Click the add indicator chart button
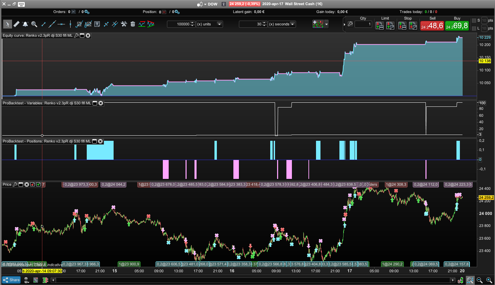495x285 pixels. [318, 24]
